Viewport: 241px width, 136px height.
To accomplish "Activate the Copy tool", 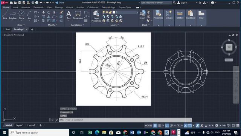I will coord(44,17).
